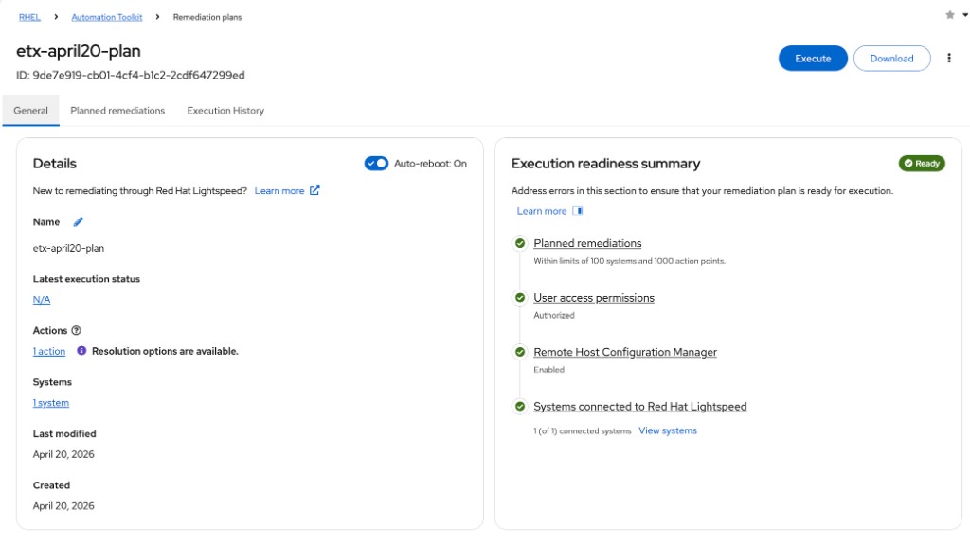Click the external link icon after Learn more

point(314,190)
